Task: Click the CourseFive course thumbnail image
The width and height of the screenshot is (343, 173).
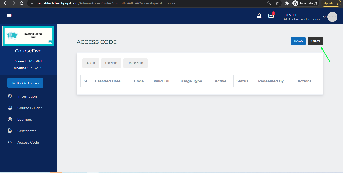Action: click(28, 36)
